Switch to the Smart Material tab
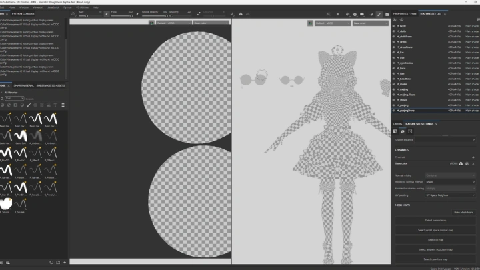 (x=23, y=85)
